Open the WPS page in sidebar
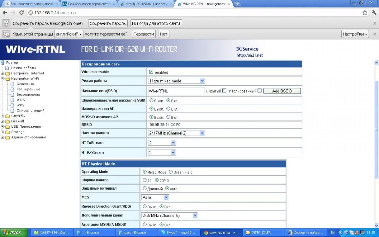This screenshot has width=379, height=237. (20, 105)
